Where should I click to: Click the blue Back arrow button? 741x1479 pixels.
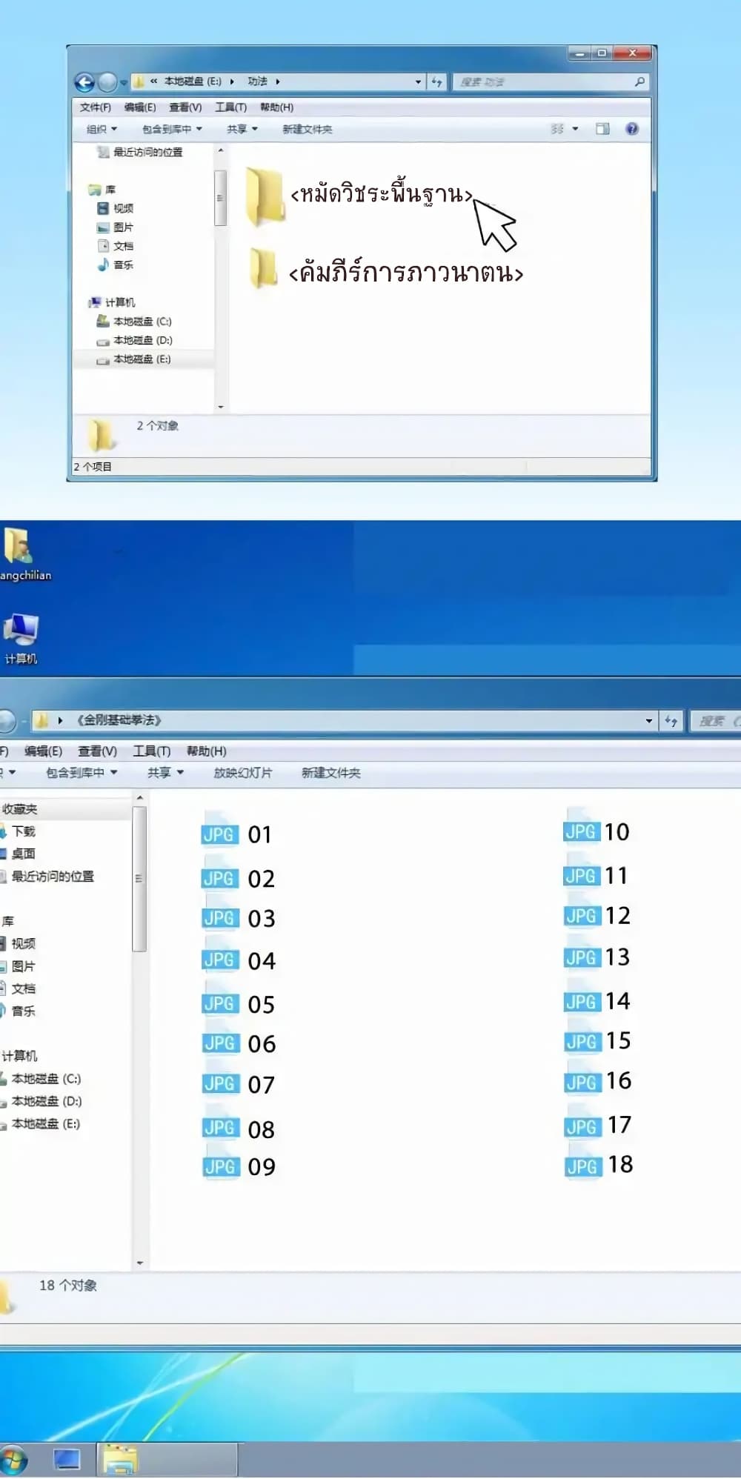[84, 82]
